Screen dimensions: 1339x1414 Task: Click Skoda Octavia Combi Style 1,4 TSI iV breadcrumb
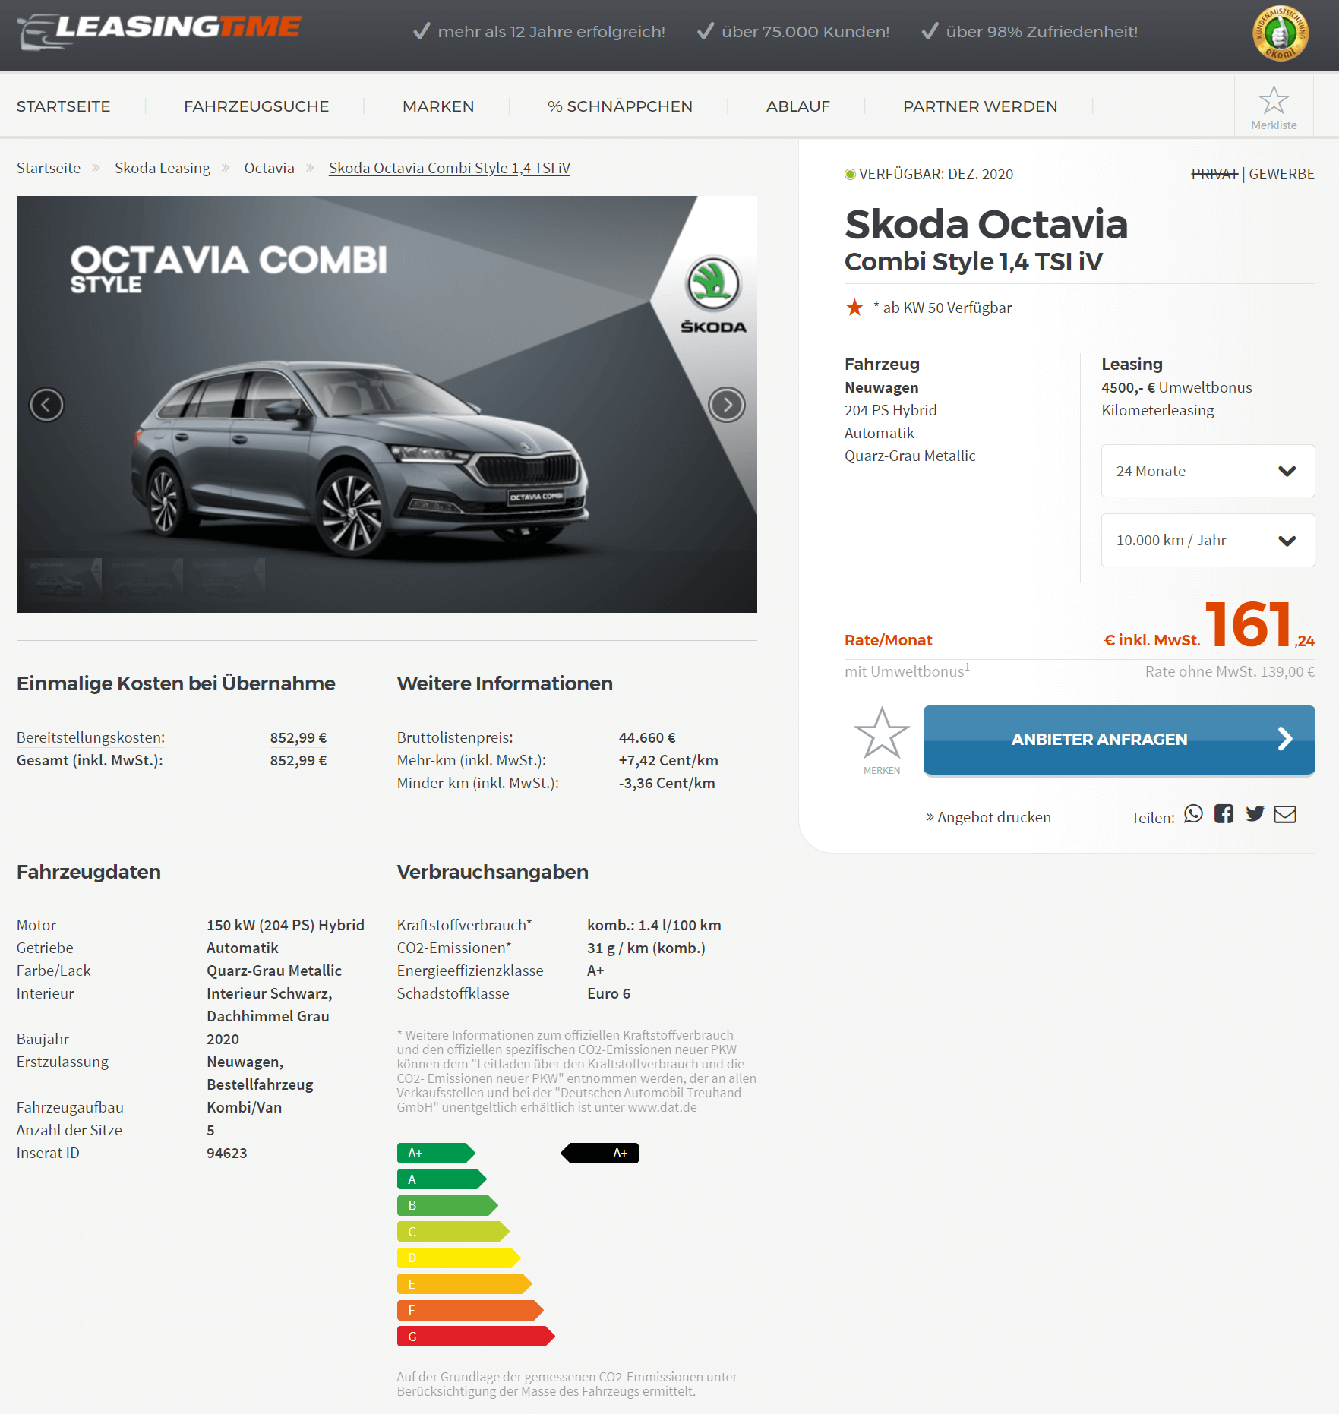pyautogui.click(x=449, y=168)
